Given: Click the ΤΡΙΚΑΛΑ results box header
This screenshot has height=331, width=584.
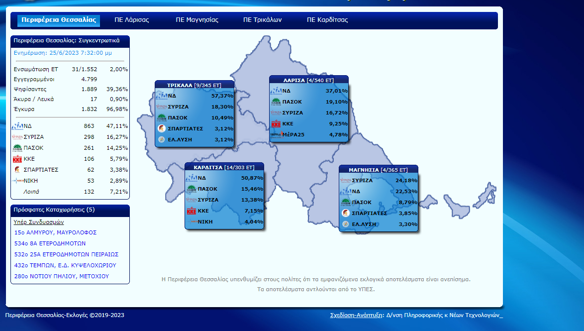Looking at the screenshot, I should point(194,85).
